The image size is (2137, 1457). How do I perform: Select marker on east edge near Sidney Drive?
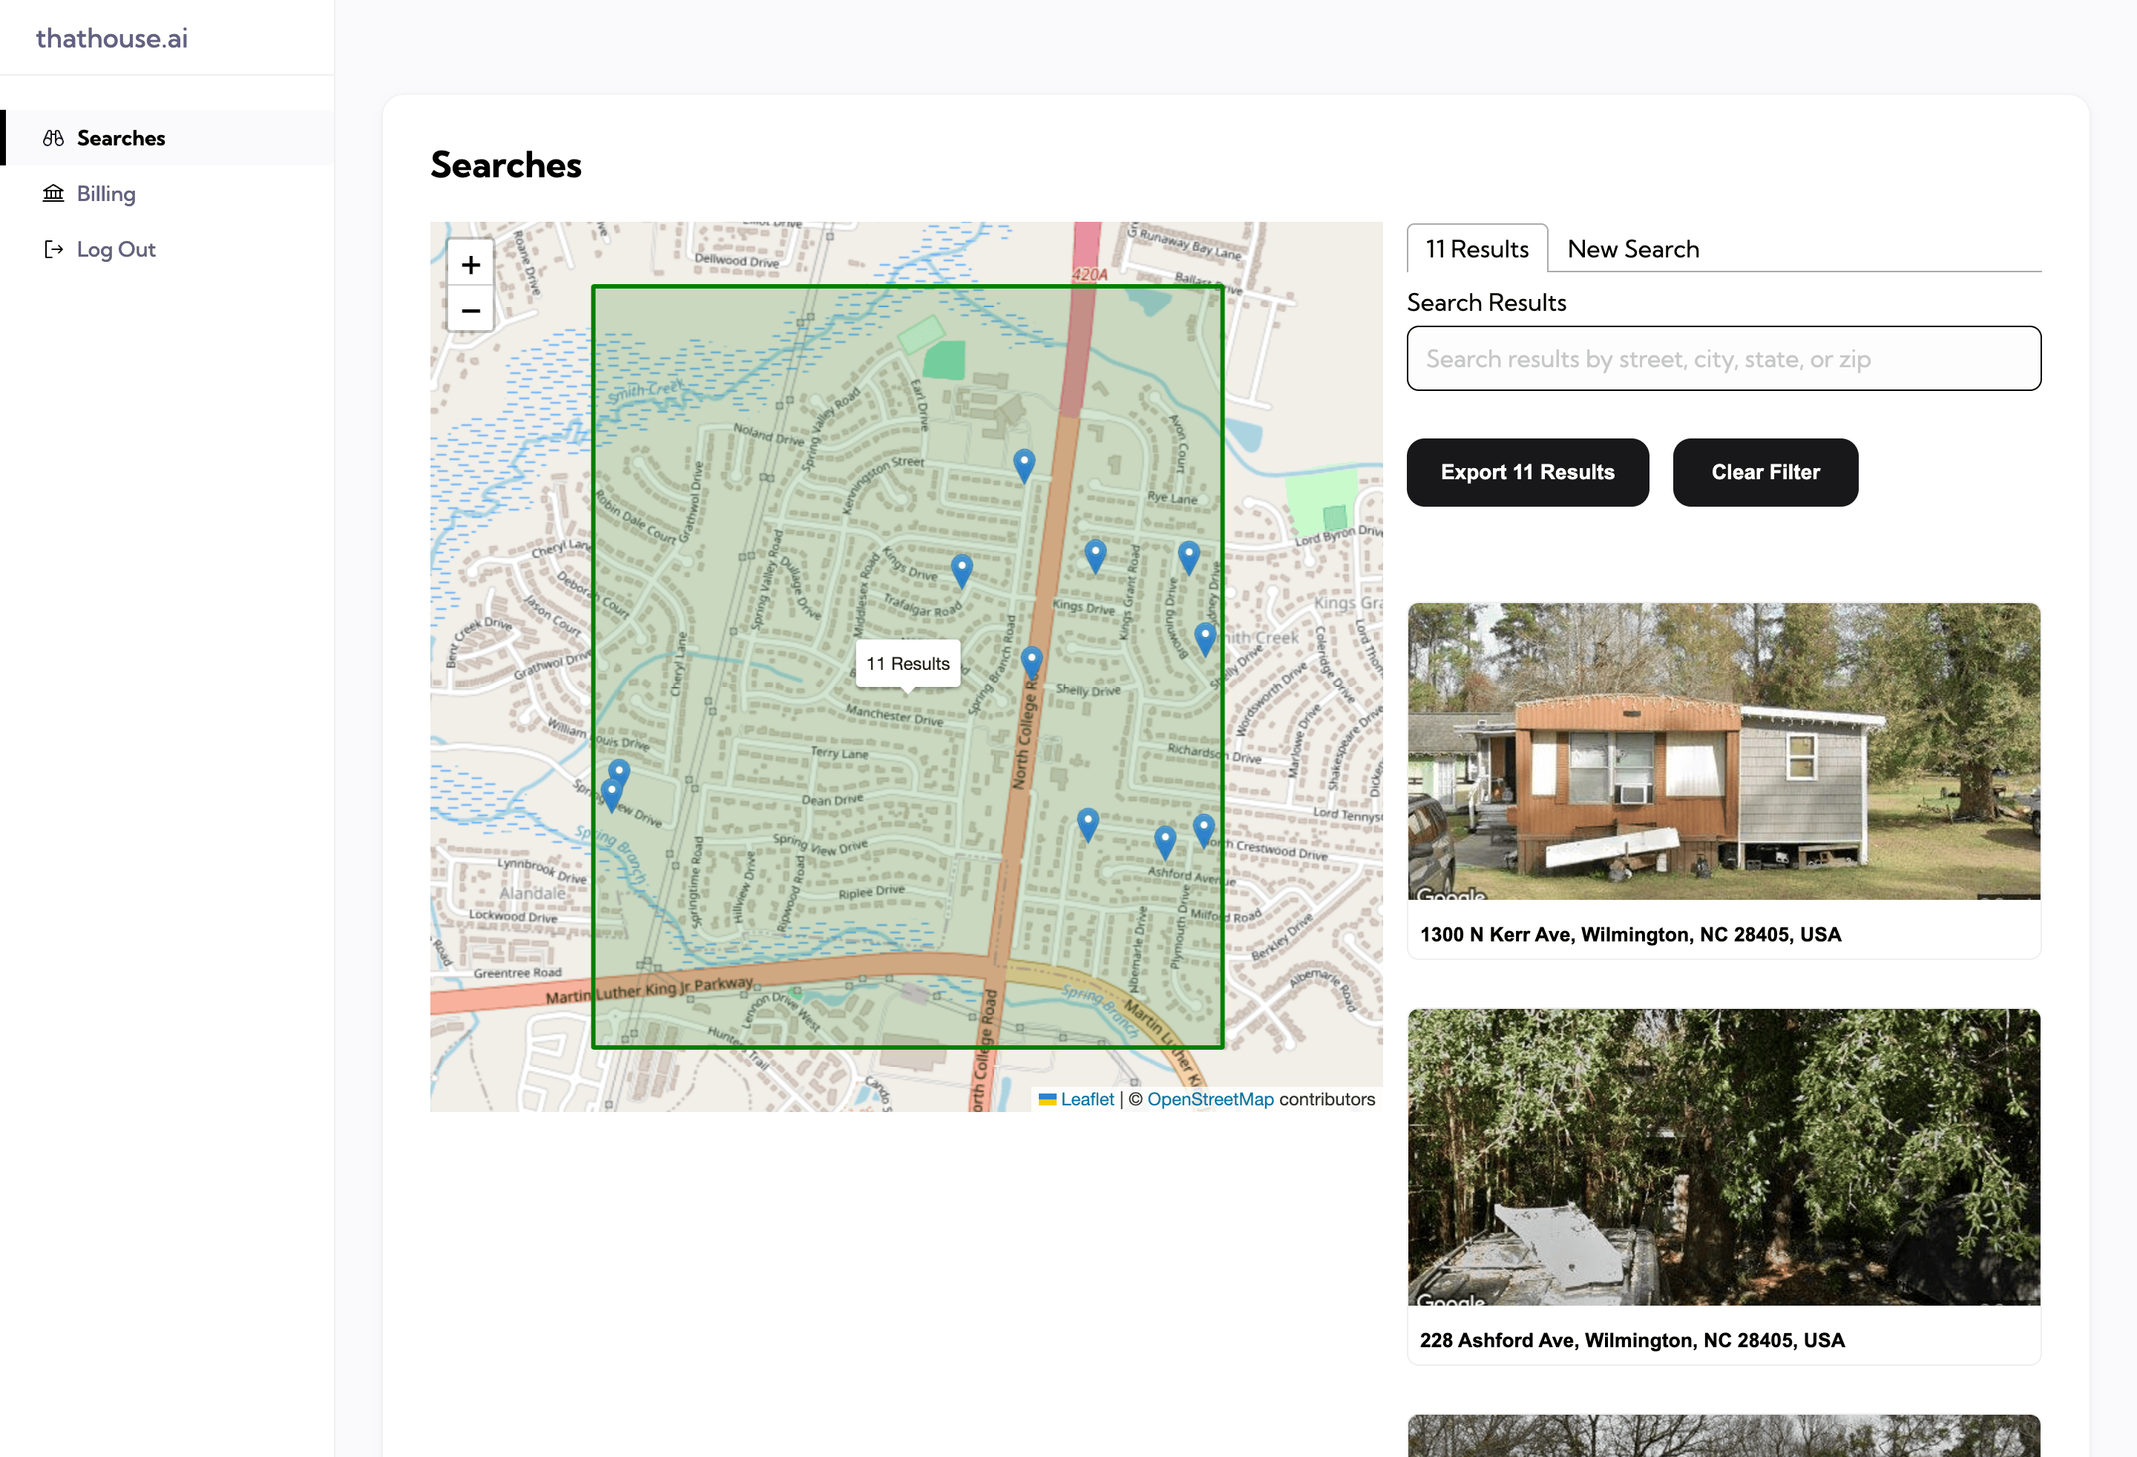pos(1204,639)
